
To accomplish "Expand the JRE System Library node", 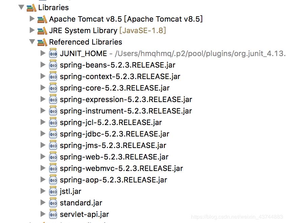I will pyautogui.click(x=32, y=30).
